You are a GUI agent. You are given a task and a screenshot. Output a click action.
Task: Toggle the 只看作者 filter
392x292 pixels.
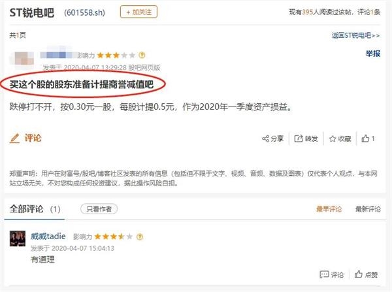click(x=99, y=209)
